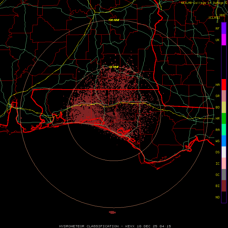Click the "50 NMI" range ring label
The width and height of the screenshot is (228, 228).
point(114,67)
